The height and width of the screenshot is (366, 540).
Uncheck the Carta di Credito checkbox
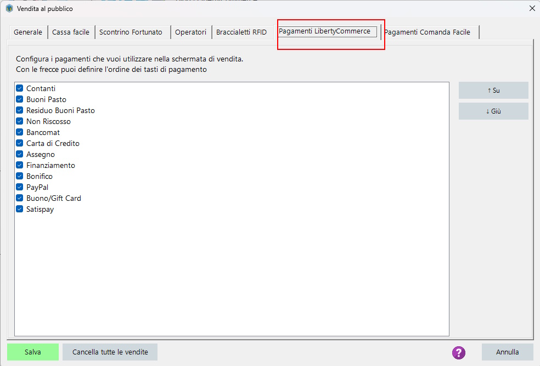tap(20, 143)
